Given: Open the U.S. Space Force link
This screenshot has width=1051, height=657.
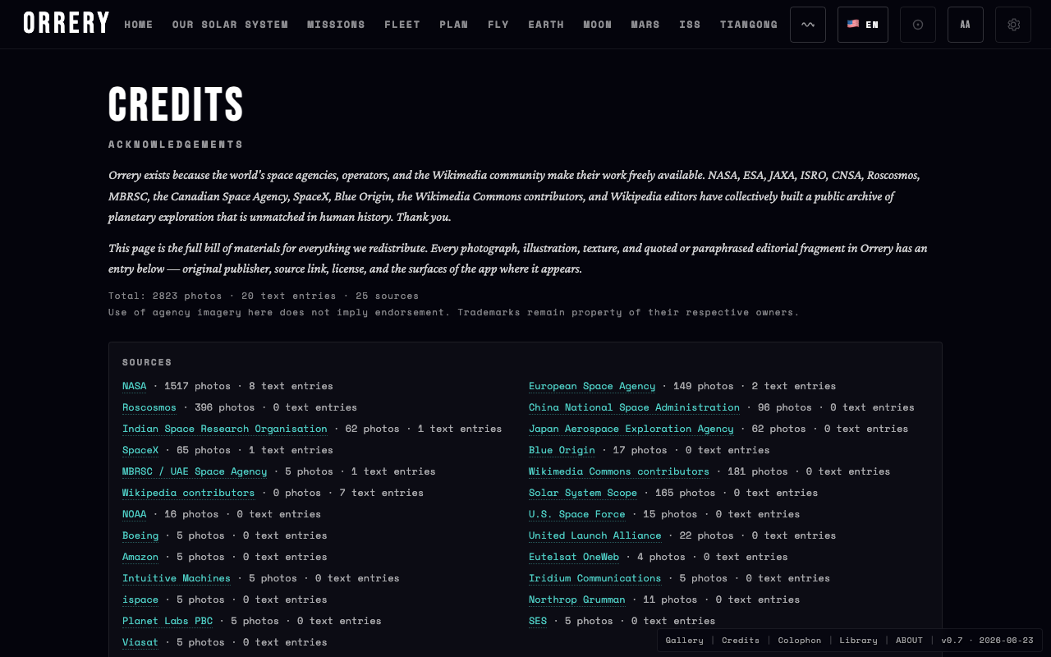Looking at the screenshot, I should 577,514.
